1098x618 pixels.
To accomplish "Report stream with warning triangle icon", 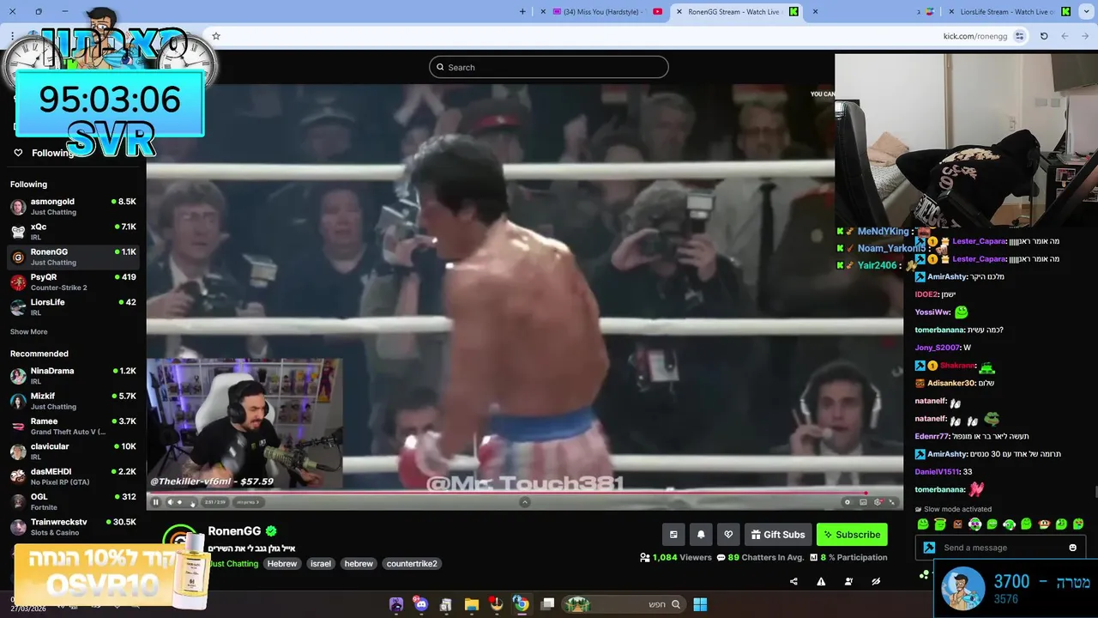I will click(821, 581).
